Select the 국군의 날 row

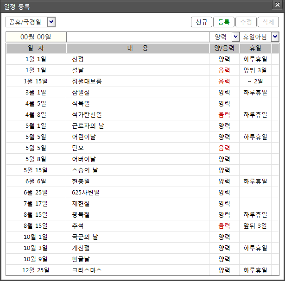click(x=143, y=237)
